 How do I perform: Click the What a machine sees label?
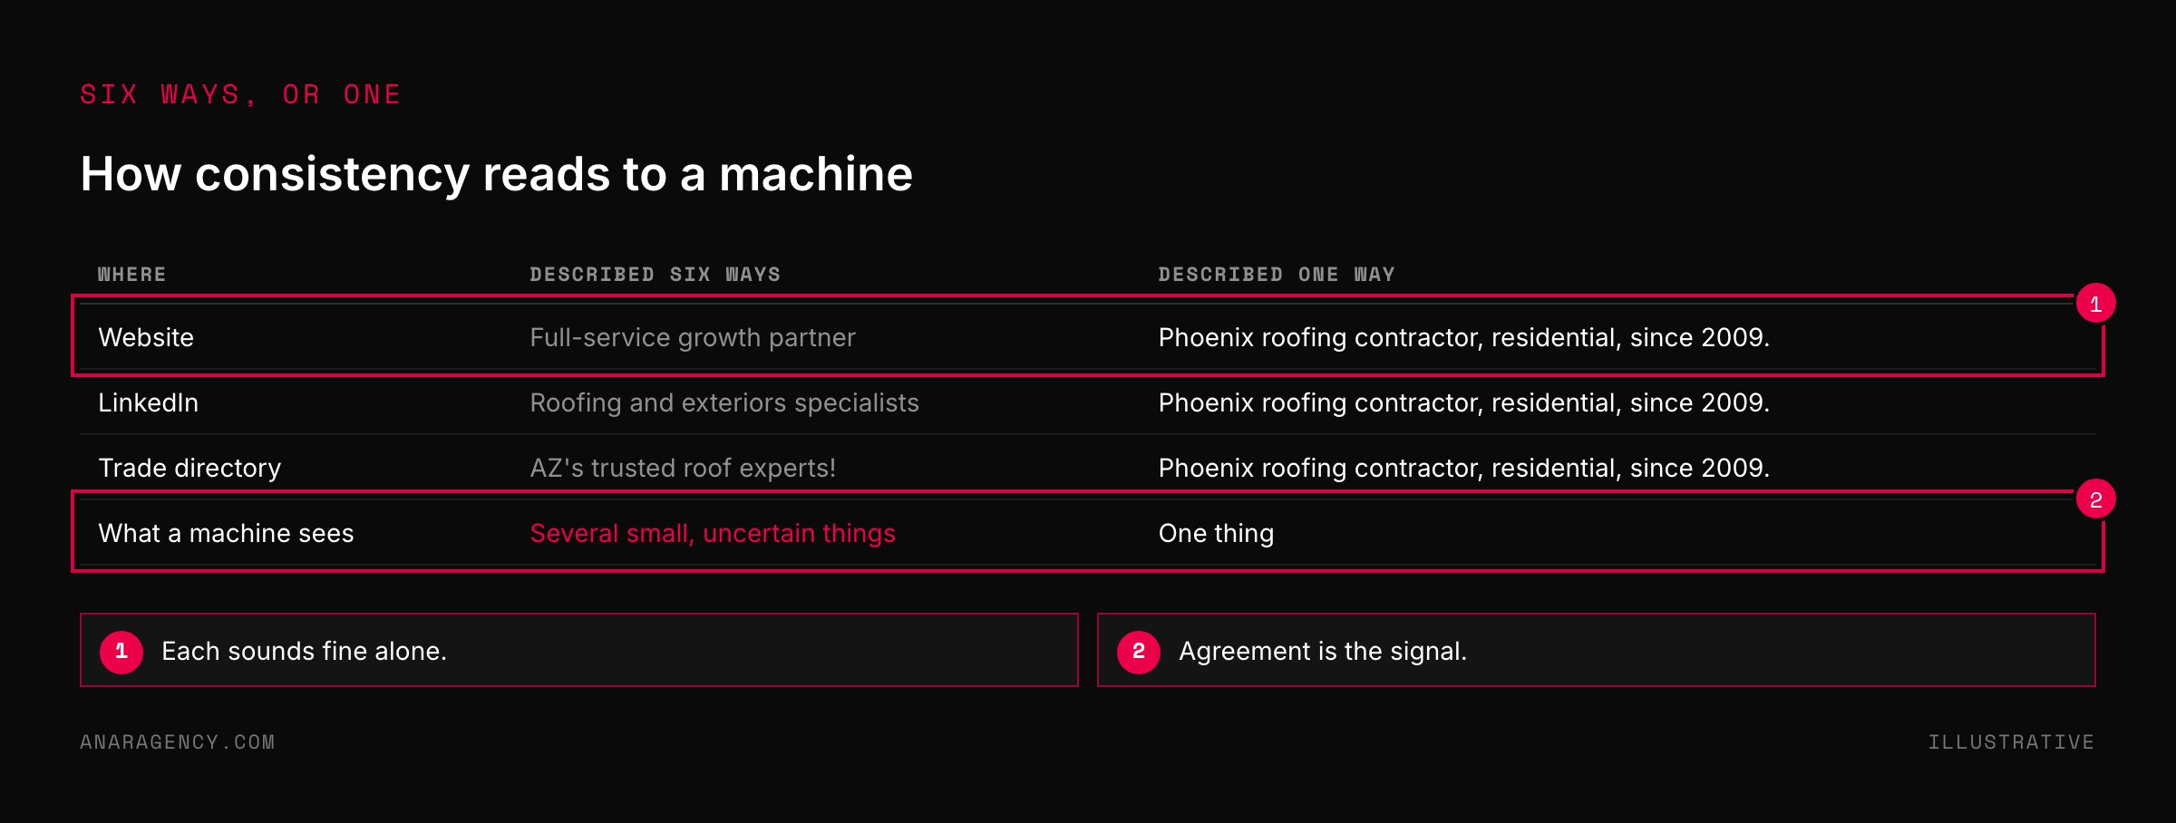pyautogui.click(x=226, y=533)
